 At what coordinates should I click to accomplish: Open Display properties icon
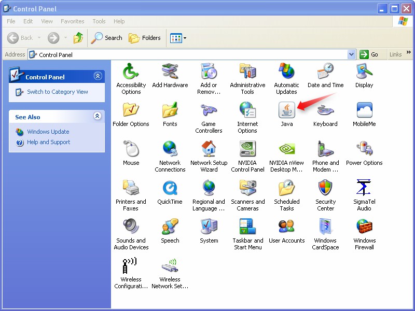[364, 72]
